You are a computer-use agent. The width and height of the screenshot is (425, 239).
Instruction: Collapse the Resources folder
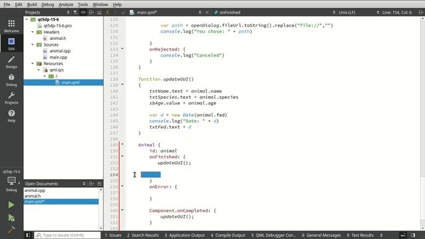(x=33, y=64)
